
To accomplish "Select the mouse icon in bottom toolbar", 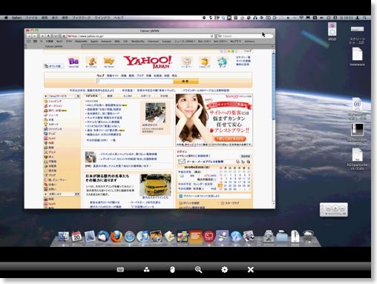I will point(172,270).
